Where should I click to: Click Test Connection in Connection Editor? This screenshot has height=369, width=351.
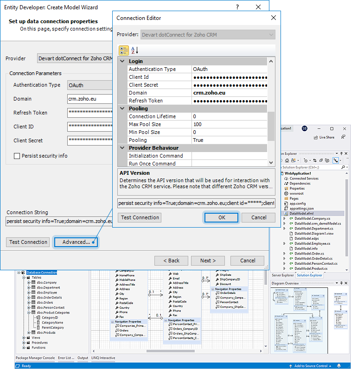coord(140,217)
